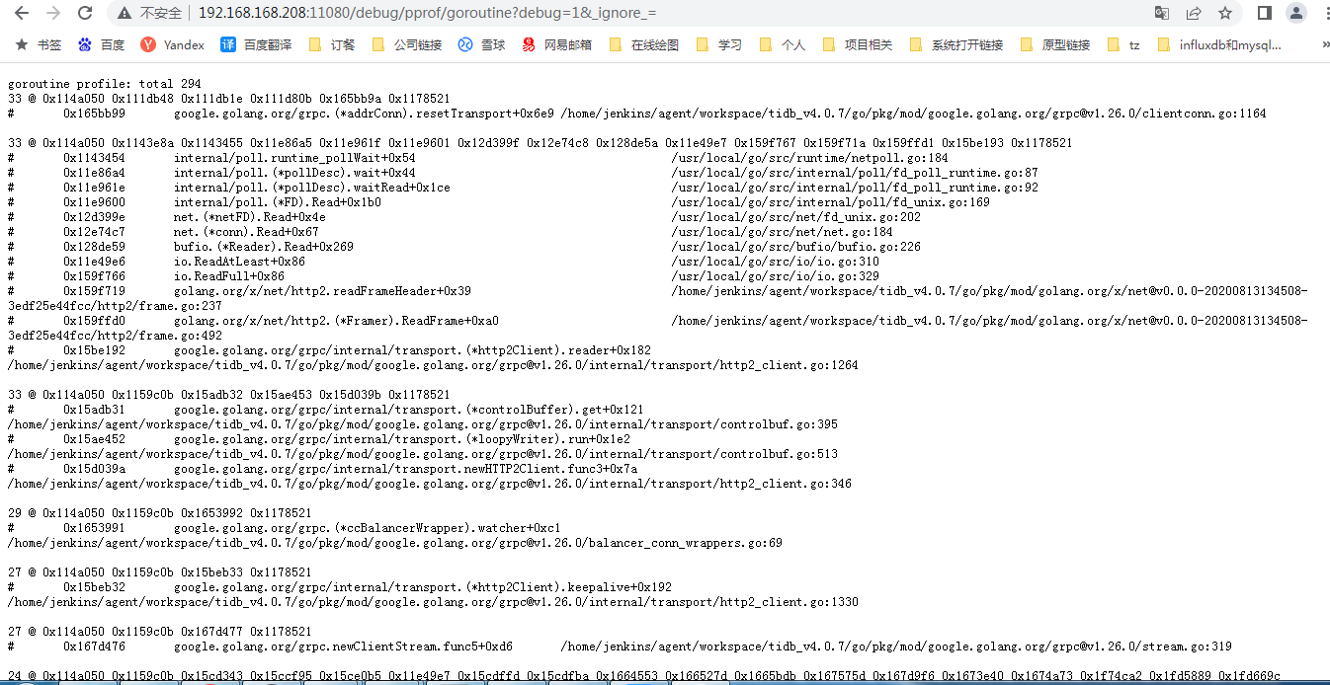Open the translate page icon

tap(1162, 13)
